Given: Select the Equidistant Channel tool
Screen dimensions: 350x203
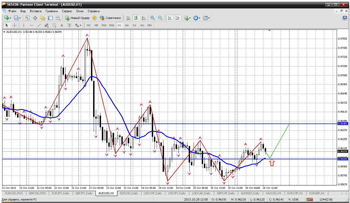Looking at the screenshot, I should 47,25.
